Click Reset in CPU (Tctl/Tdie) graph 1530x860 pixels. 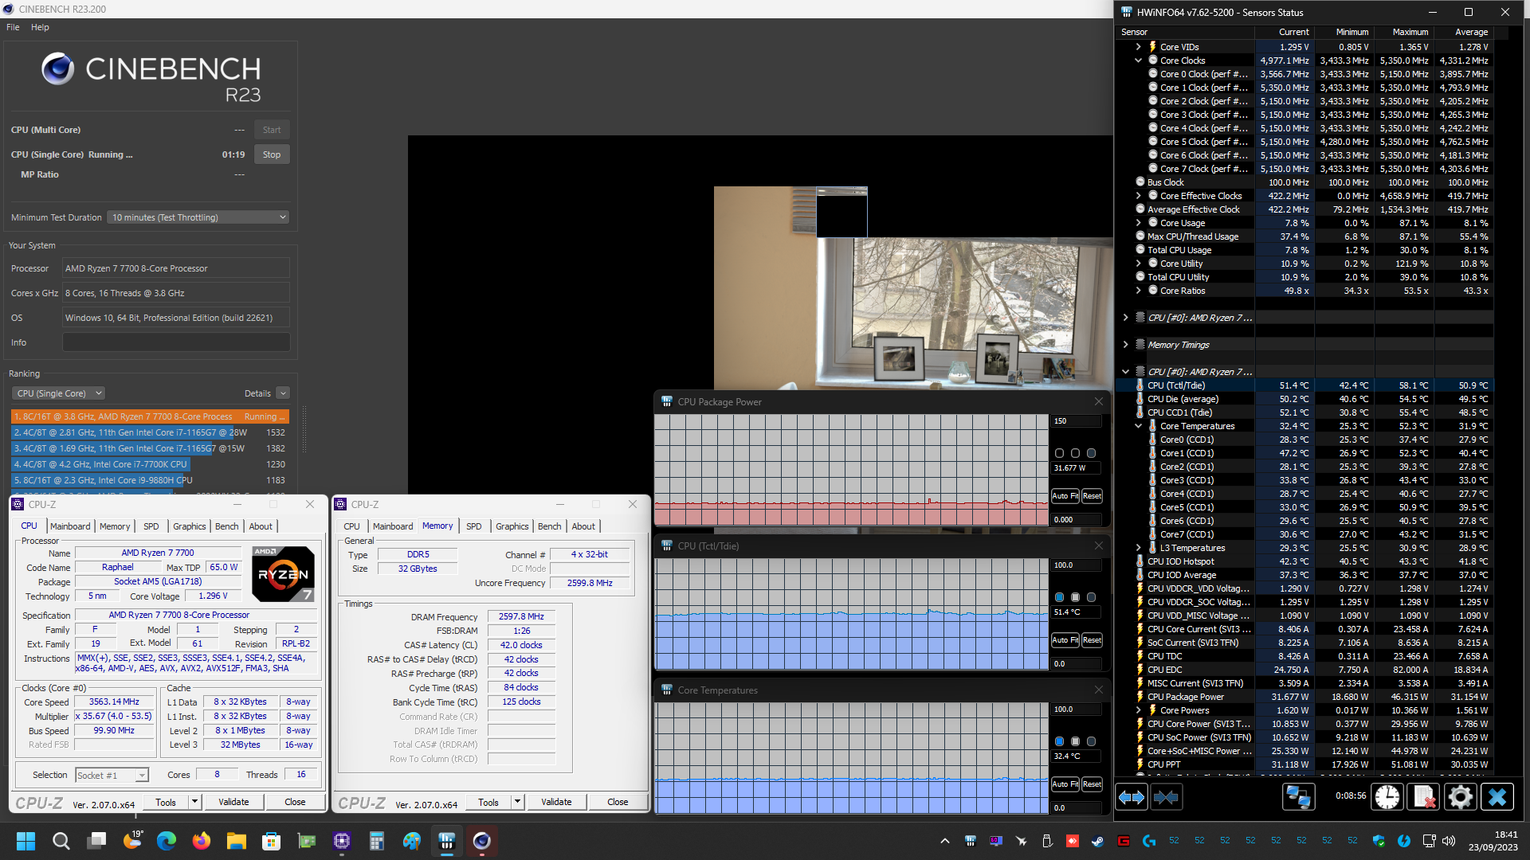point(1092,639)
